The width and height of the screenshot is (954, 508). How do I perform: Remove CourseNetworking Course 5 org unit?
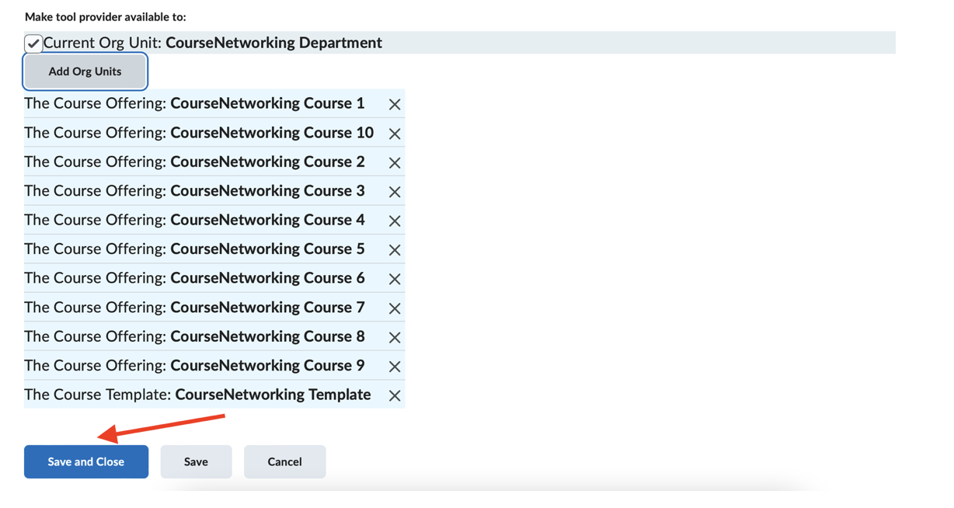[395, 250]
